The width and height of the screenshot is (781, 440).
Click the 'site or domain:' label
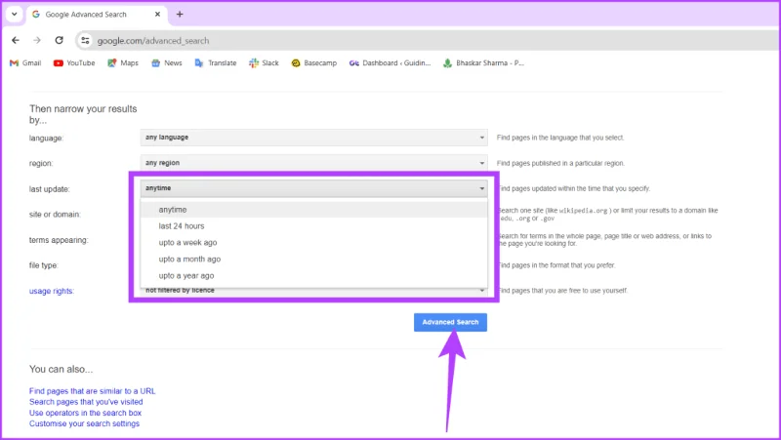coord(55,215)
